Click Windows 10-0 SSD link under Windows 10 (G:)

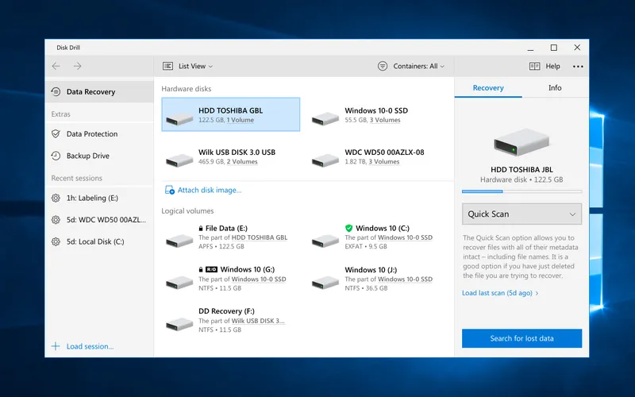tap(259, 279)
